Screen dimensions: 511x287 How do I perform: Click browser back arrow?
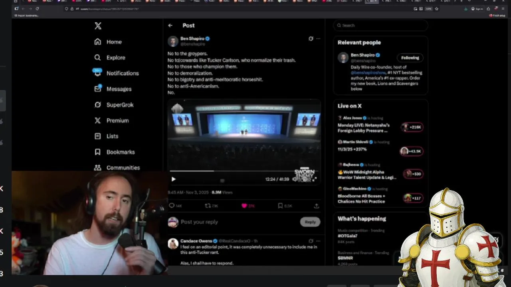(x=23, y=8)
